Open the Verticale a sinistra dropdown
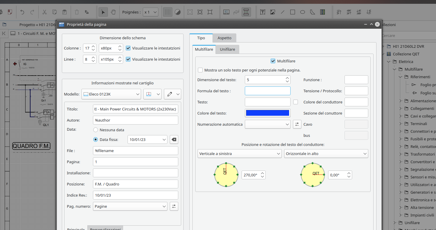This screenshot has height=230, width=436. [240, 154]
